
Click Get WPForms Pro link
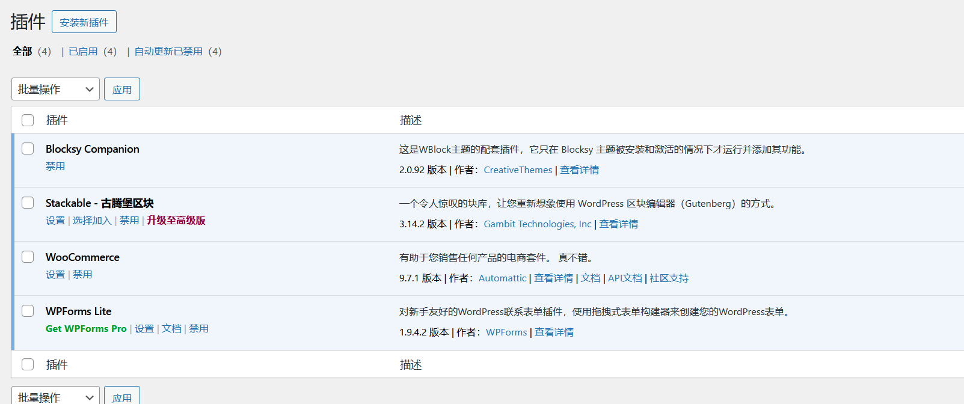(86, 329)
